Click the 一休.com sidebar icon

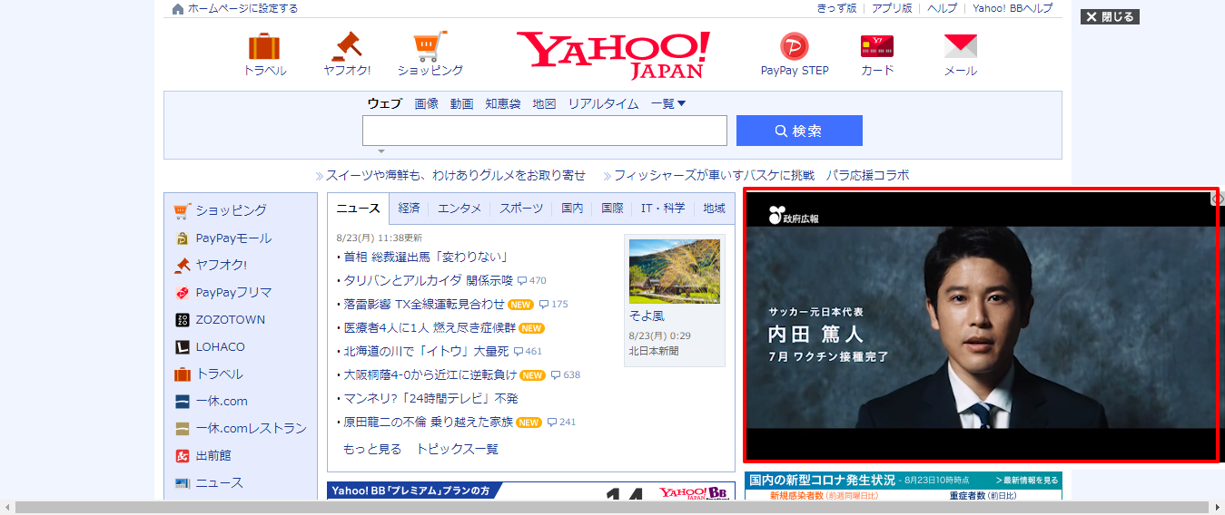coord(182,402)
